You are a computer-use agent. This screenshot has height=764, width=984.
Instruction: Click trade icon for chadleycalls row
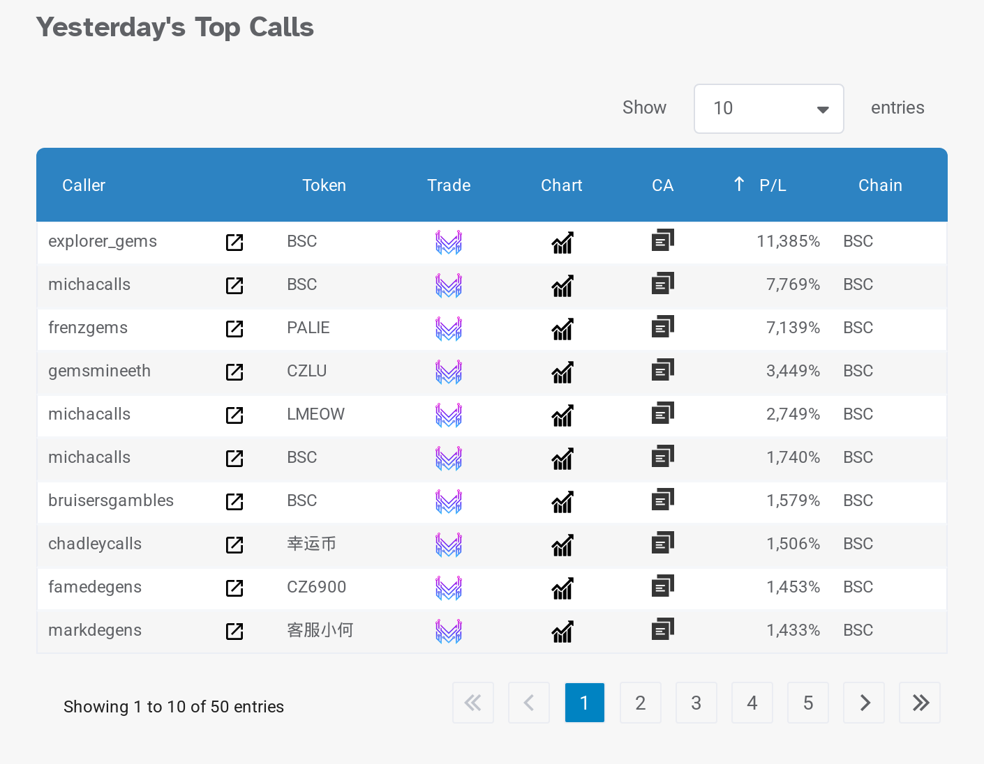tap(449, 544)
